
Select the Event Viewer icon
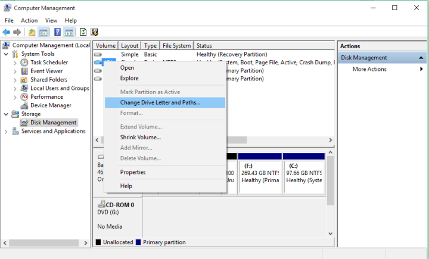[24, 71]
